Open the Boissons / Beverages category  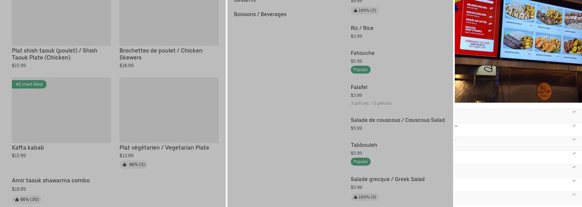(x=260, y=14)
